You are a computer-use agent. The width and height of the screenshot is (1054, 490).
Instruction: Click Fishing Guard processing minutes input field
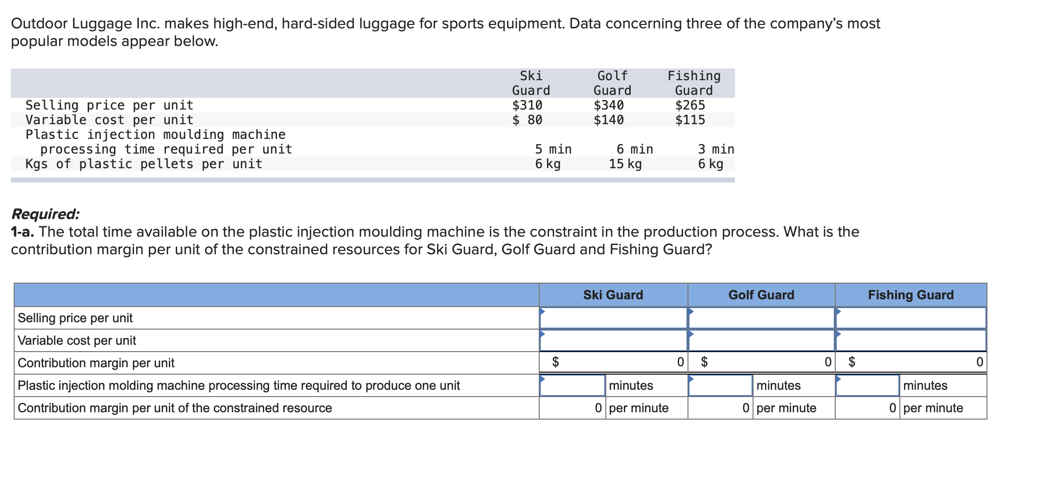tap(868, 385)
